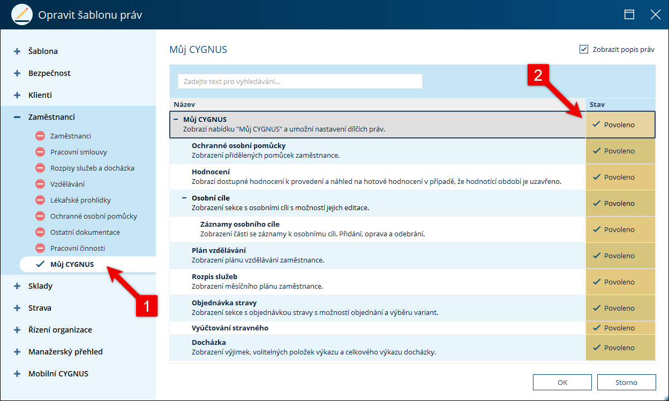Click the Storno button
The image size is (669, 401).
click(627, 382)
